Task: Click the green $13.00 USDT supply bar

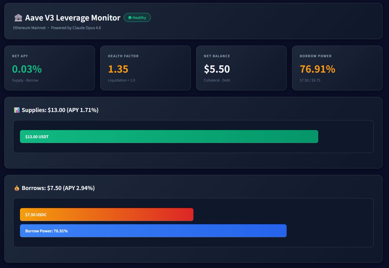Action: point(169,137)
